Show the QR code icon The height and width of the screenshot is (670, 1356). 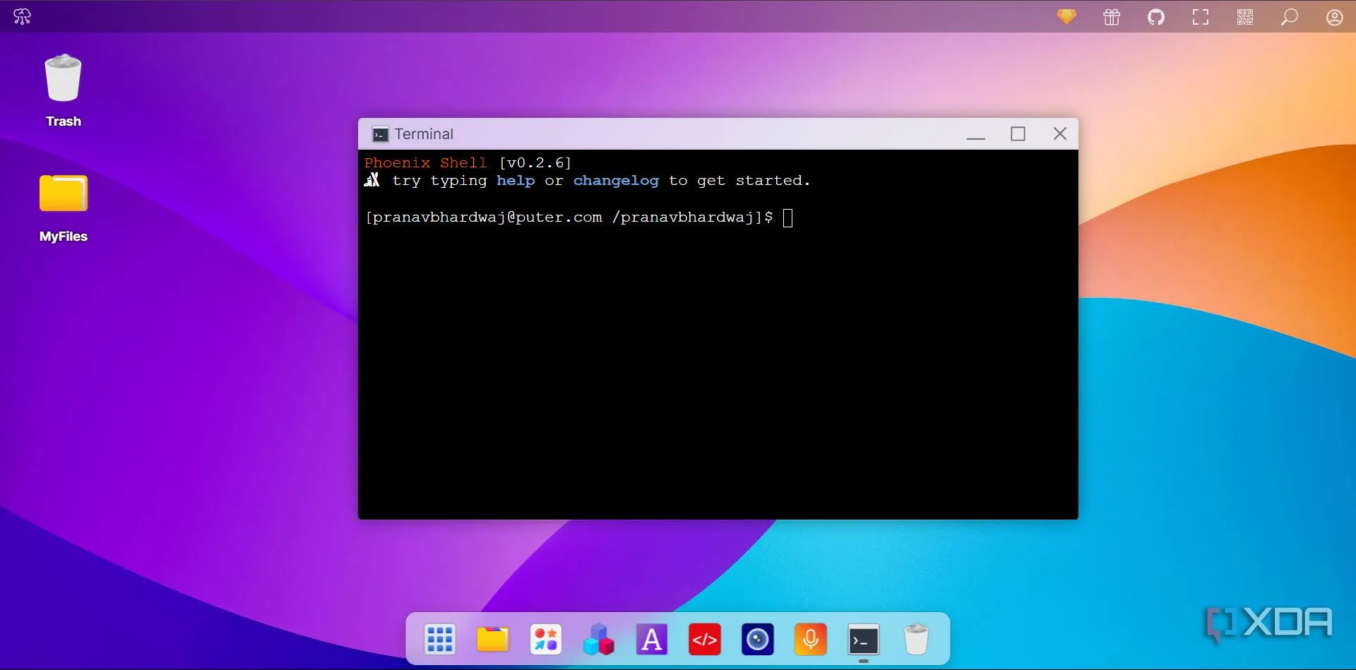pyautogui.click(x=1245, y=17)
